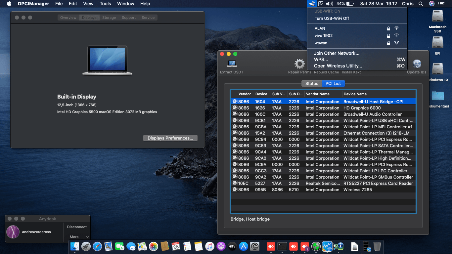
Task: Click the Displays Preferences button
Action: coord(170,138)
